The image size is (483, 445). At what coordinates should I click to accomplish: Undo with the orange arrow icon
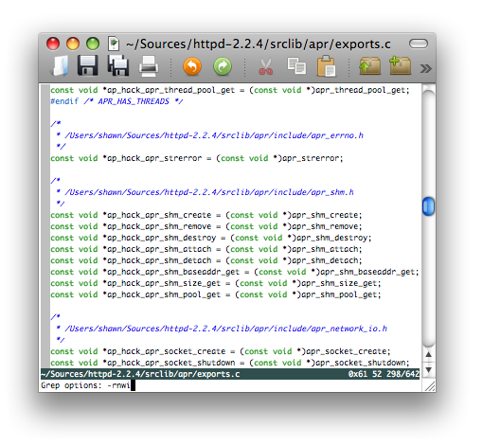[x=192, y=66]
